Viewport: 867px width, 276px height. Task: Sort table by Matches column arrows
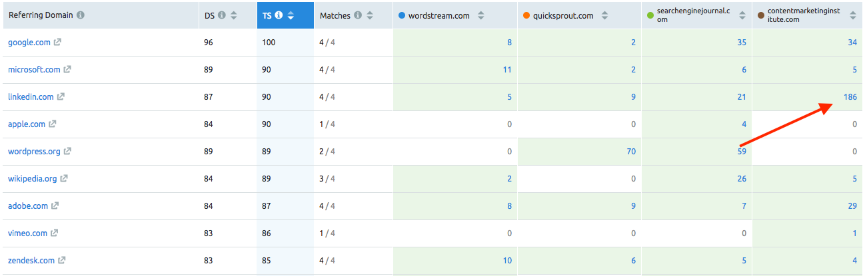pos(369,15)
